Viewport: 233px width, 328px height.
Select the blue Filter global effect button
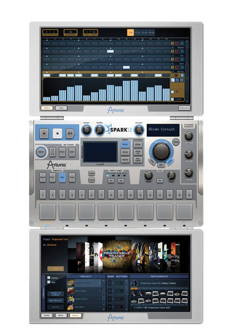click(x=125, y=144)
